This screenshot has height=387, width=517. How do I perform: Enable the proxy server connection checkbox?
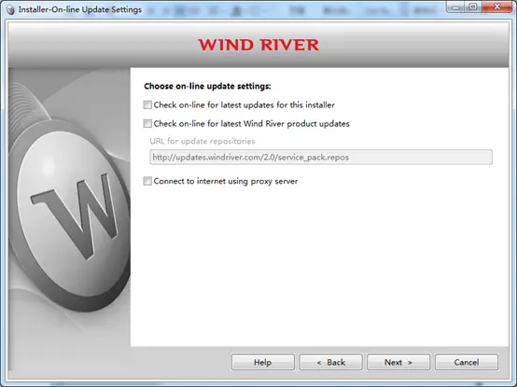[x=147, y=181]
